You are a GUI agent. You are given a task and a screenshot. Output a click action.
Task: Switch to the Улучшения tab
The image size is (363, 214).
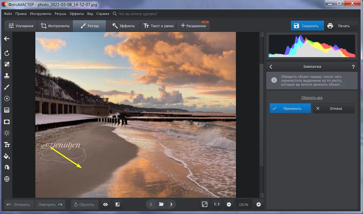(21, 26)
